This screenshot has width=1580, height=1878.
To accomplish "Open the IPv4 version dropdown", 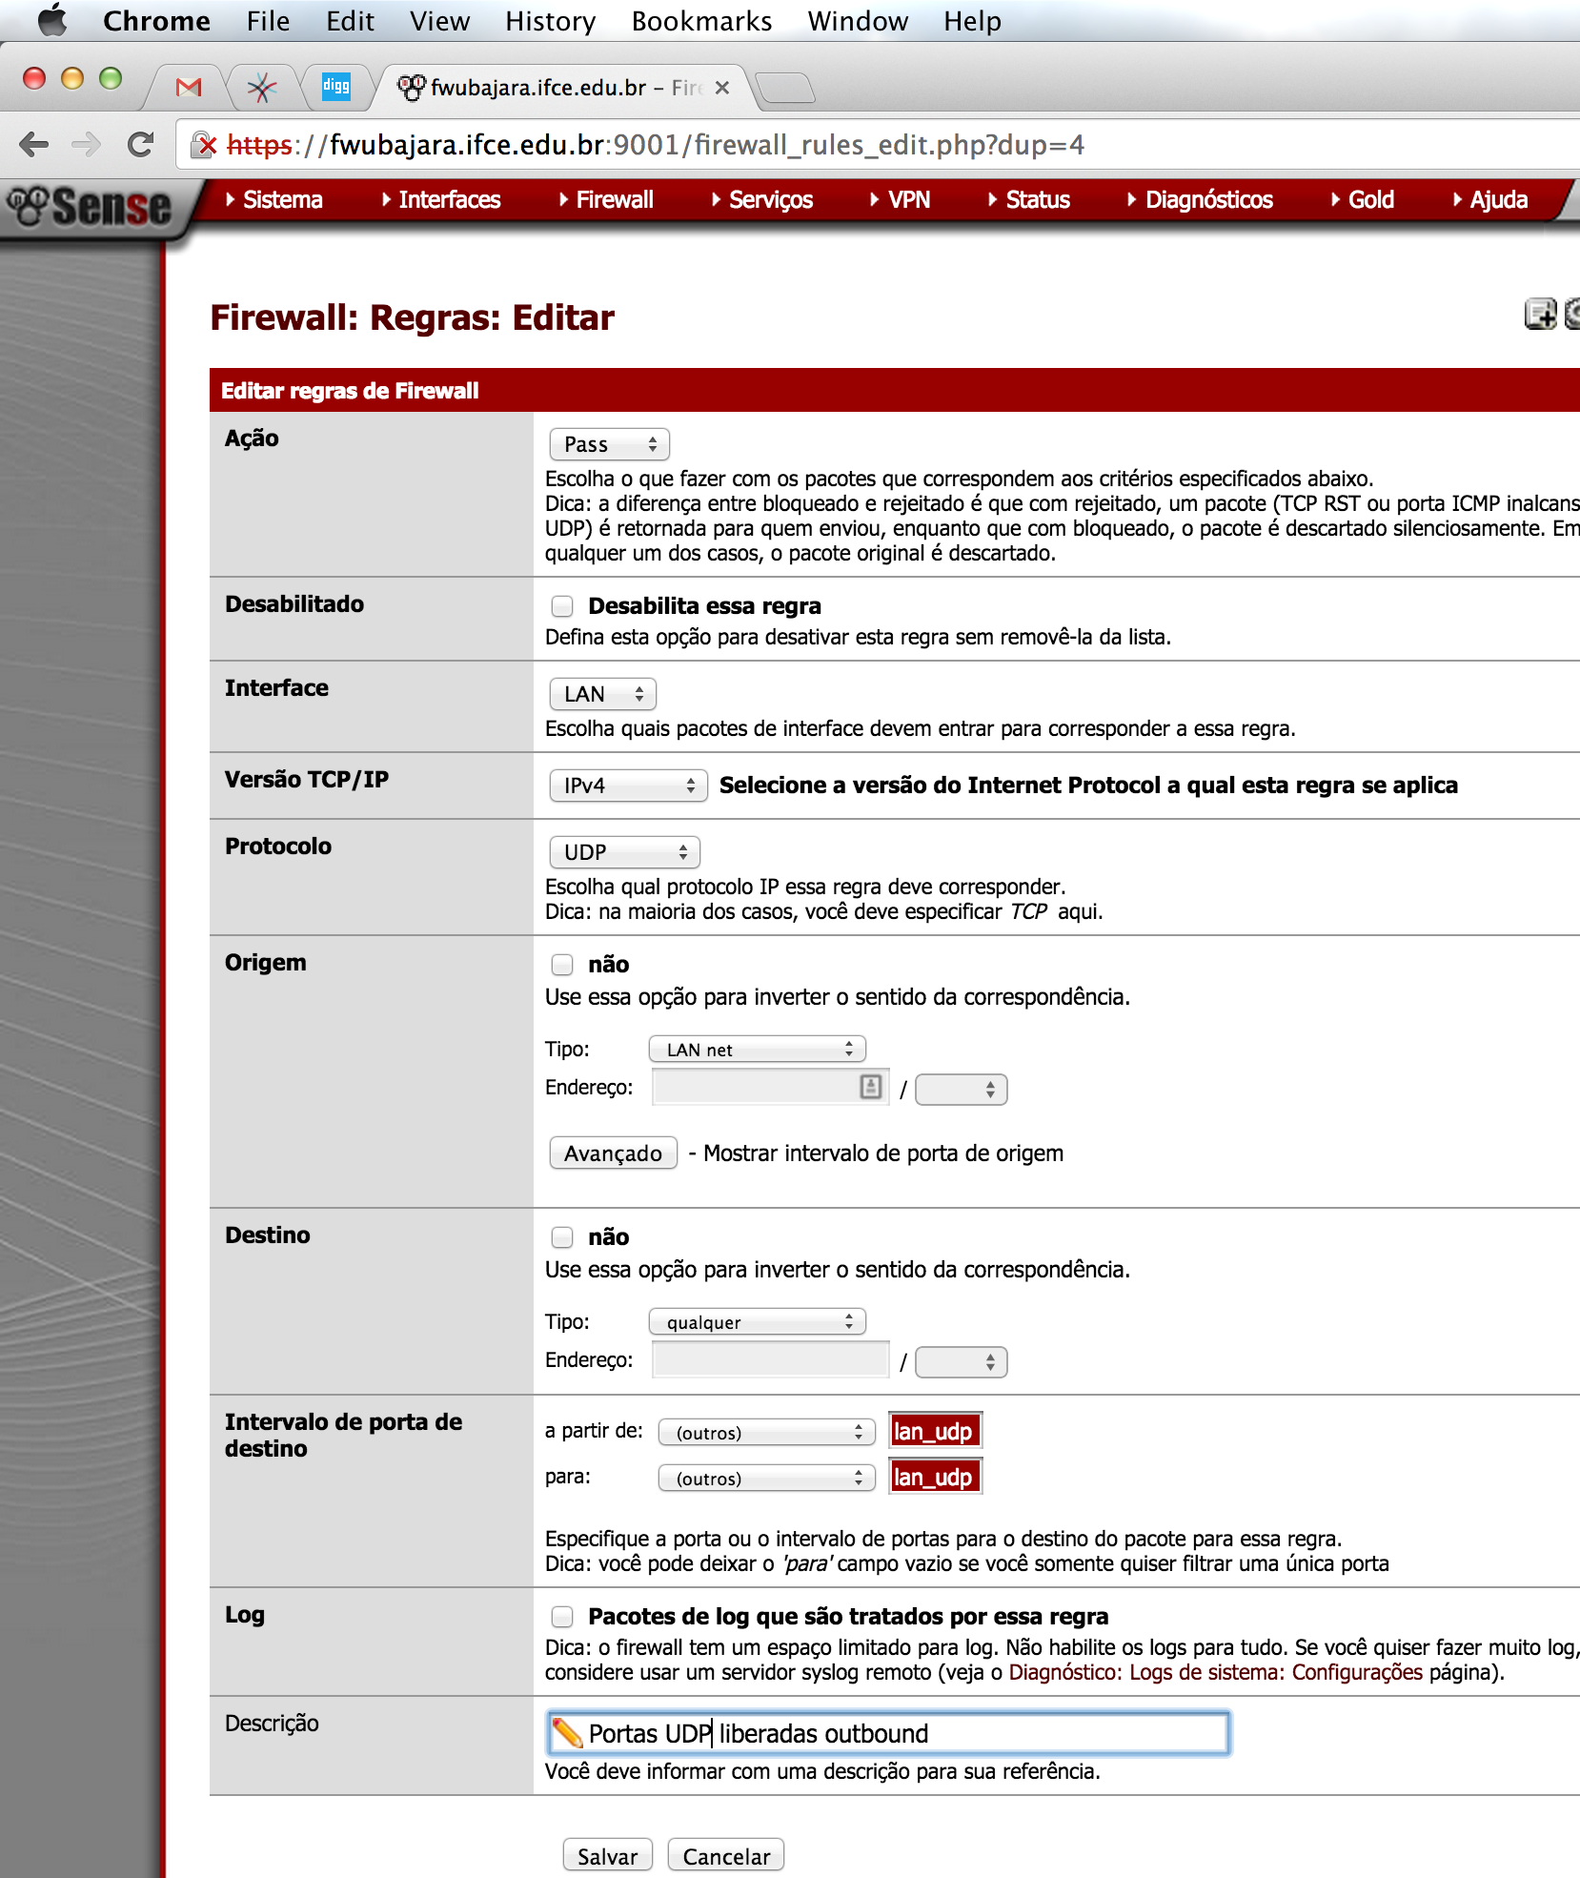I will (x=628, y=786).
